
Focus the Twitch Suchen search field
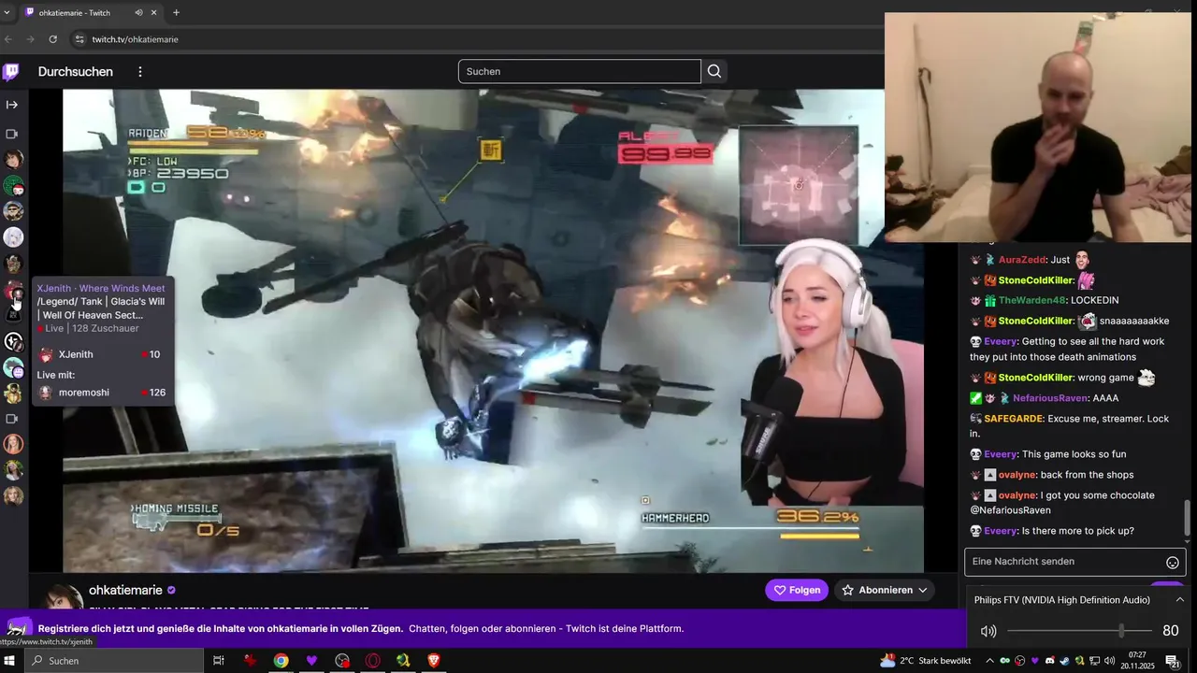click(x=579, y=71)
